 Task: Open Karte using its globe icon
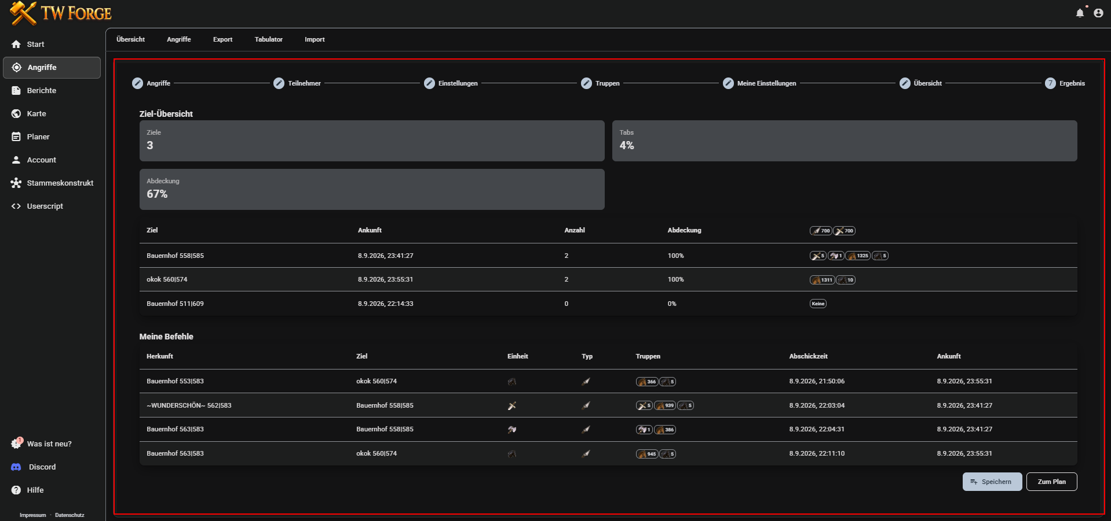tap(16, 114)
